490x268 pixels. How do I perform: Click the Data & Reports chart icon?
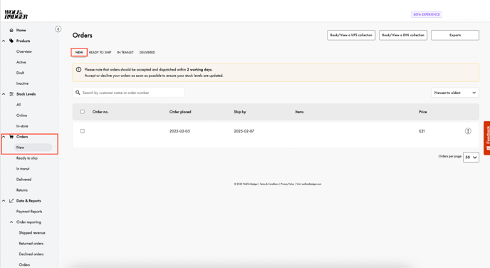pyautogui.click(x=11, y=201)
